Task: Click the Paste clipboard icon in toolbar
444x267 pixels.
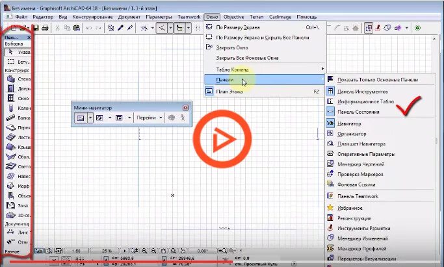Action: point(77,28)
